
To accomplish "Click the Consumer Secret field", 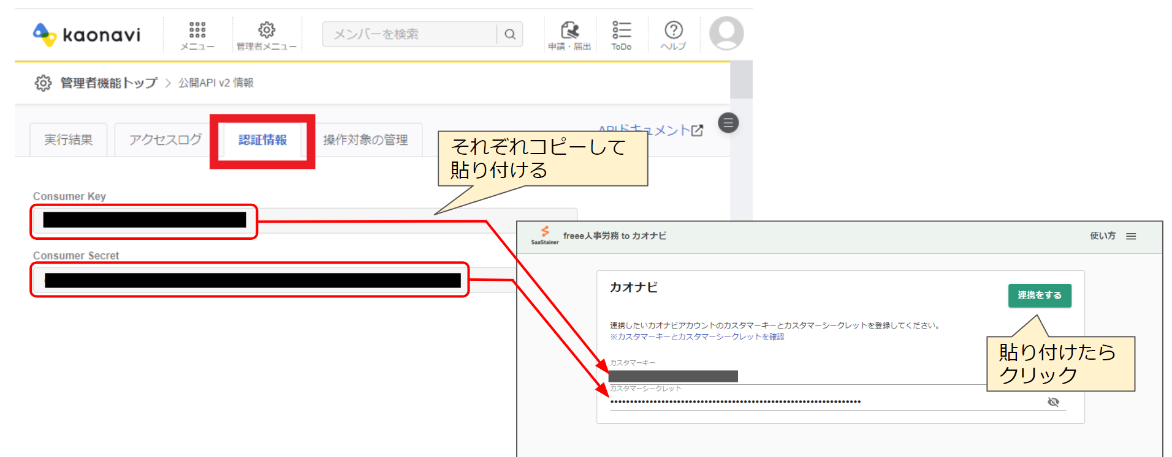I will click(x=275, y=280).
